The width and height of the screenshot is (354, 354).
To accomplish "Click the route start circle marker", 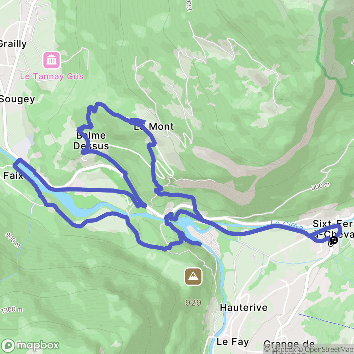I will (331, 244).
